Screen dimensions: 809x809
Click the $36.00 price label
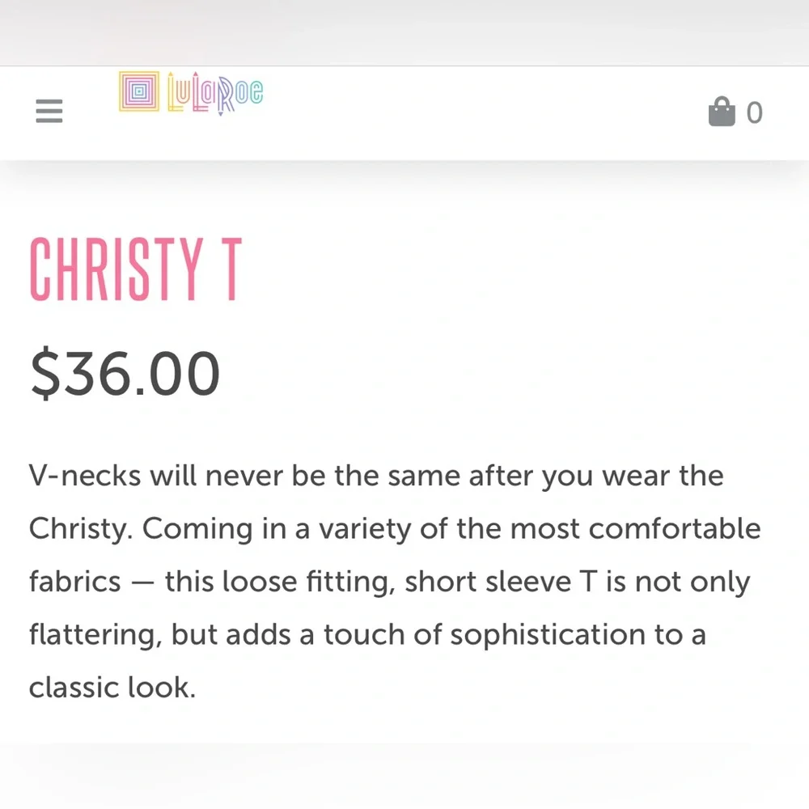click(125, 371)
